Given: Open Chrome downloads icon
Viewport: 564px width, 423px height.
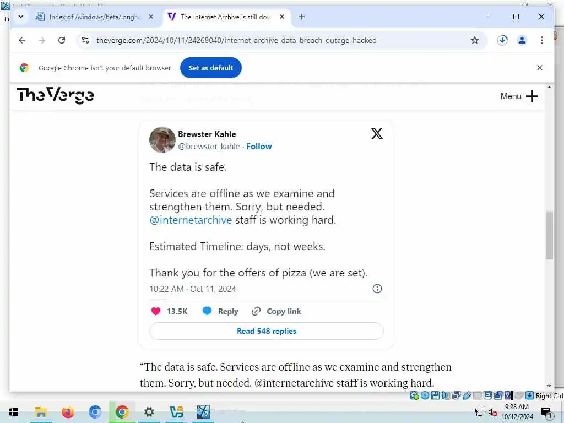Looking at the screenshot, I should 502,40.
